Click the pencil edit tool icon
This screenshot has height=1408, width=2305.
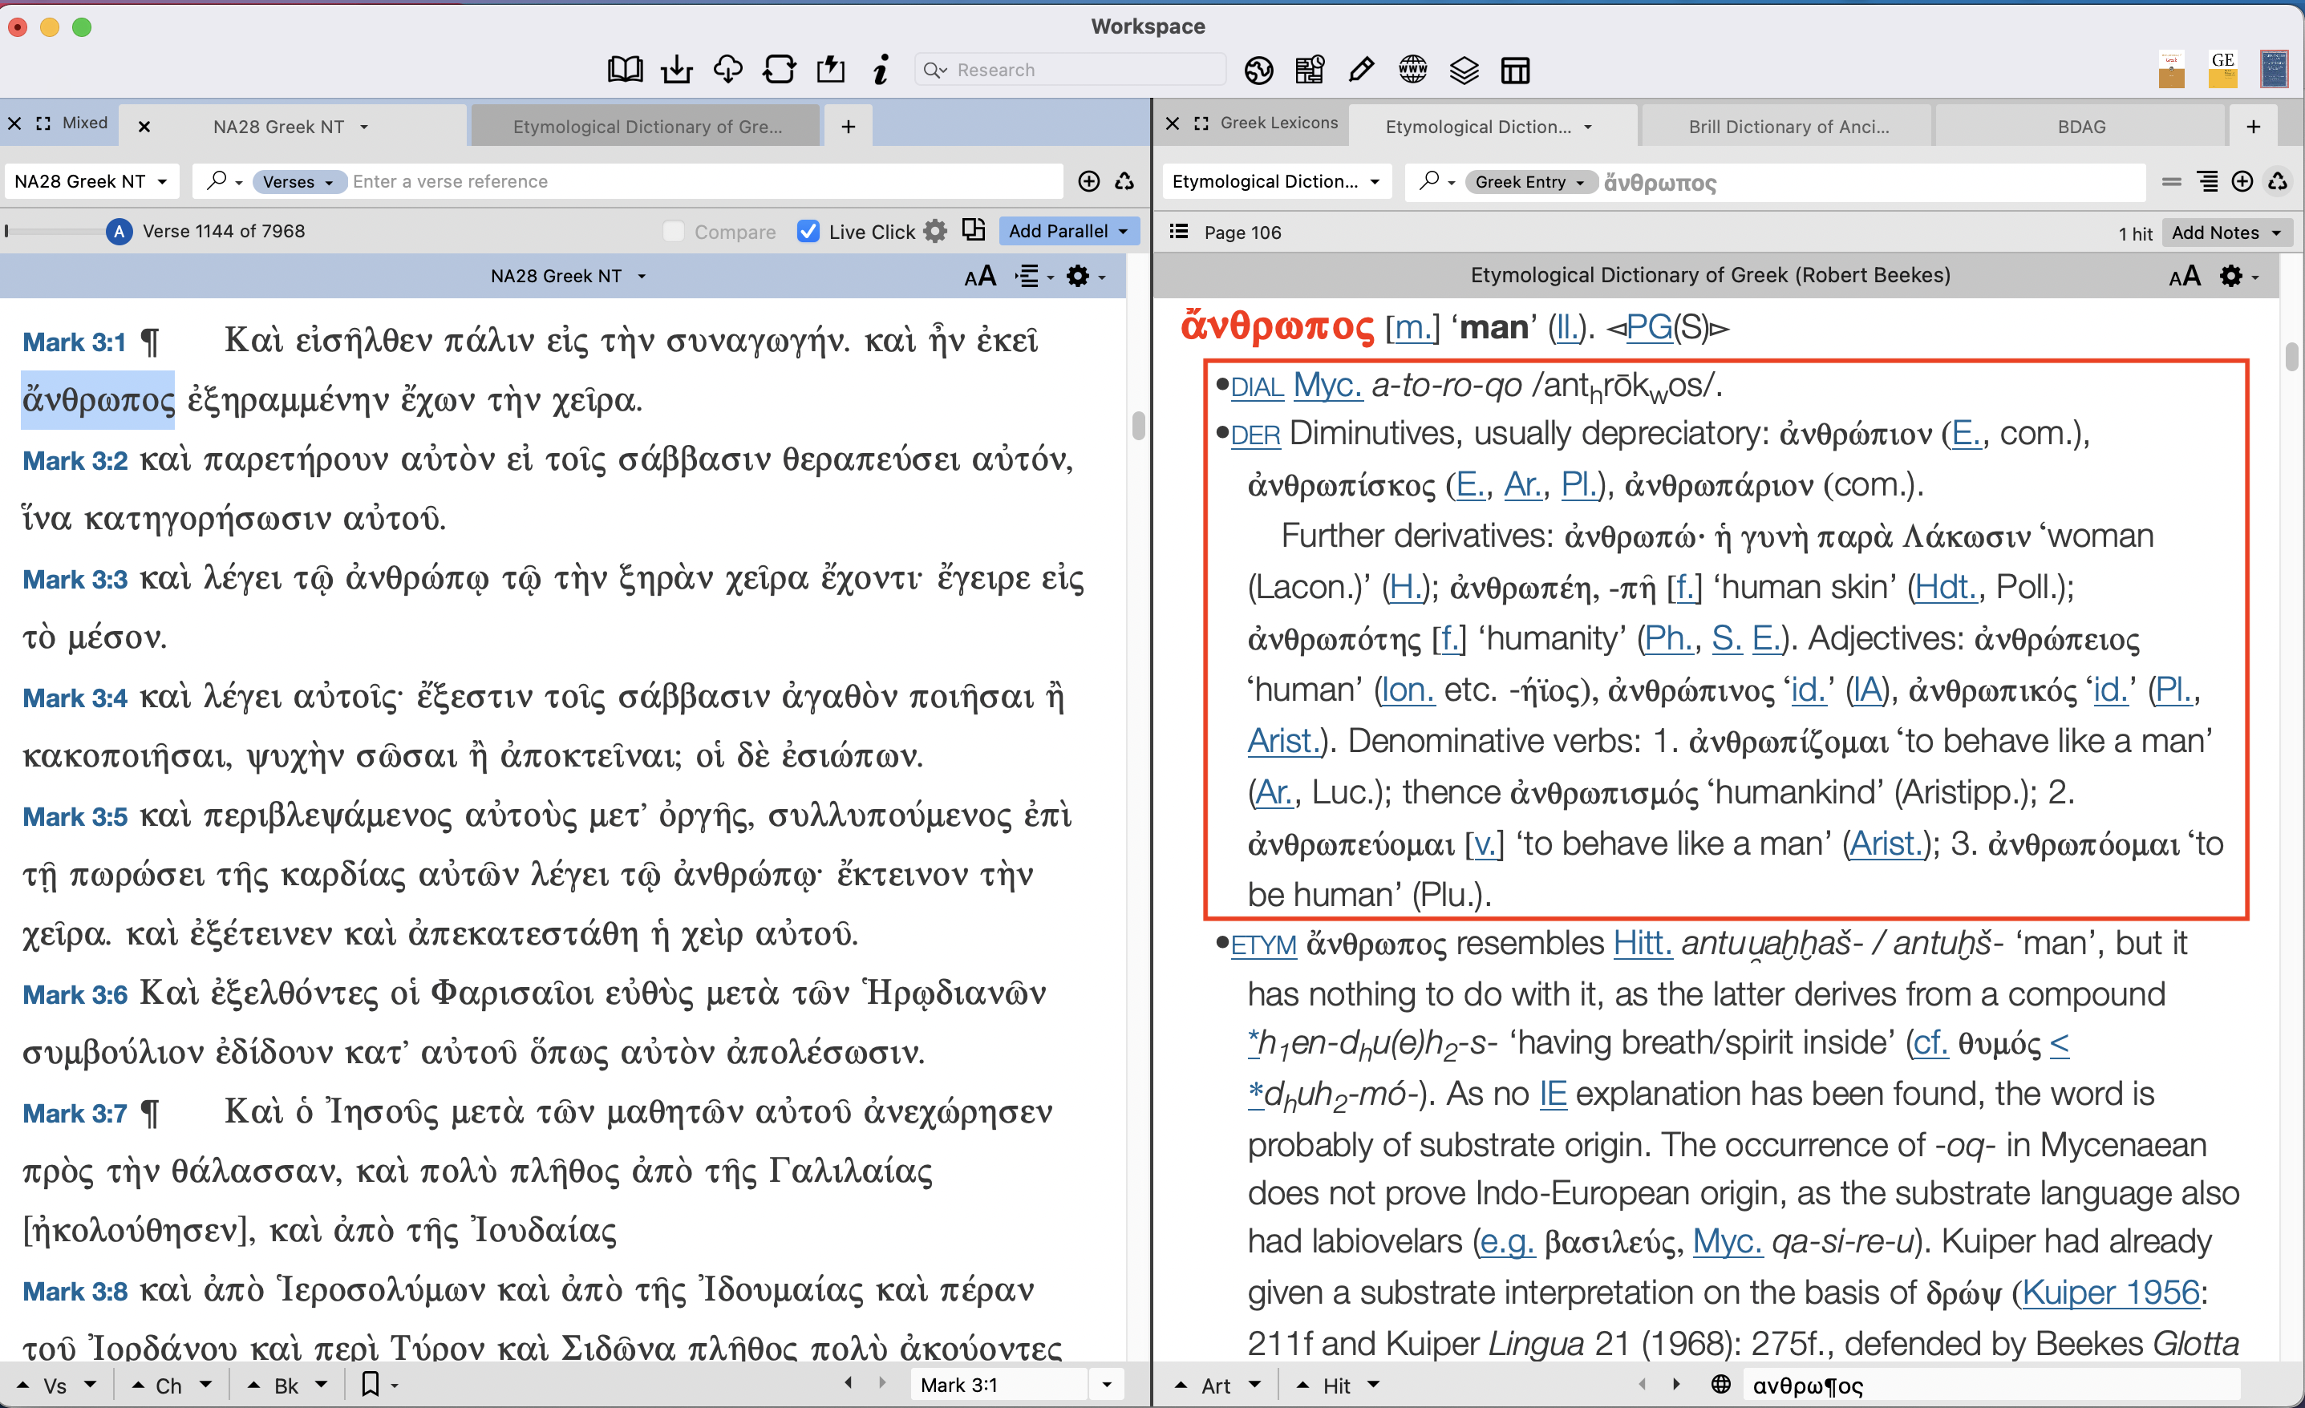(1361, 71)
